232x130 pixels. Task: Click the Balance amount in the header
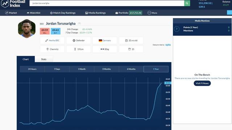pos(226,5)
